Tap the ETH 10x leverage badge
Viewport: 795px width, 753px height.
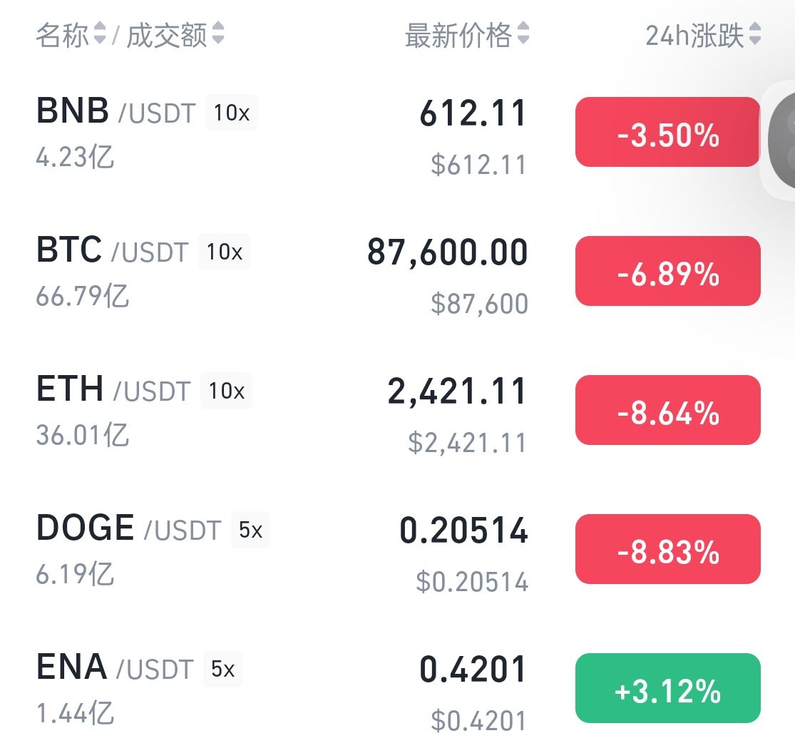[226, 391]
